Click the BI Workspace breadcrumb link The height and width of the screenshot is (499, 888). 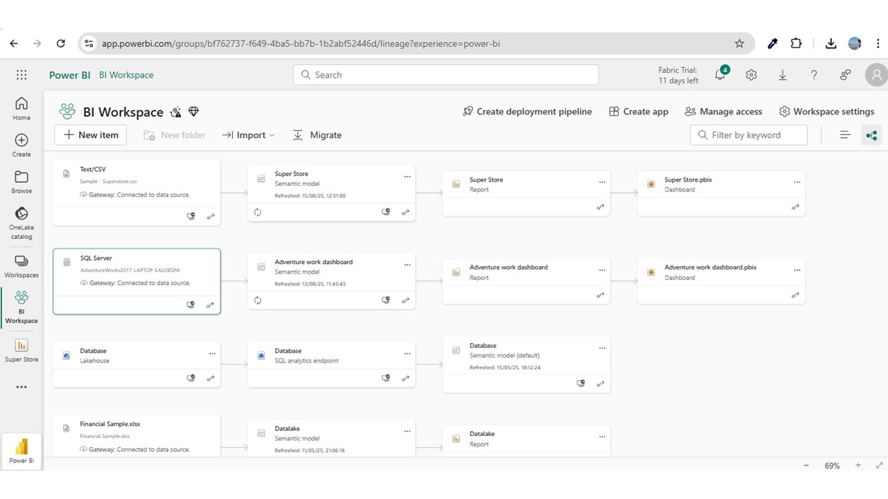(126, 75)
